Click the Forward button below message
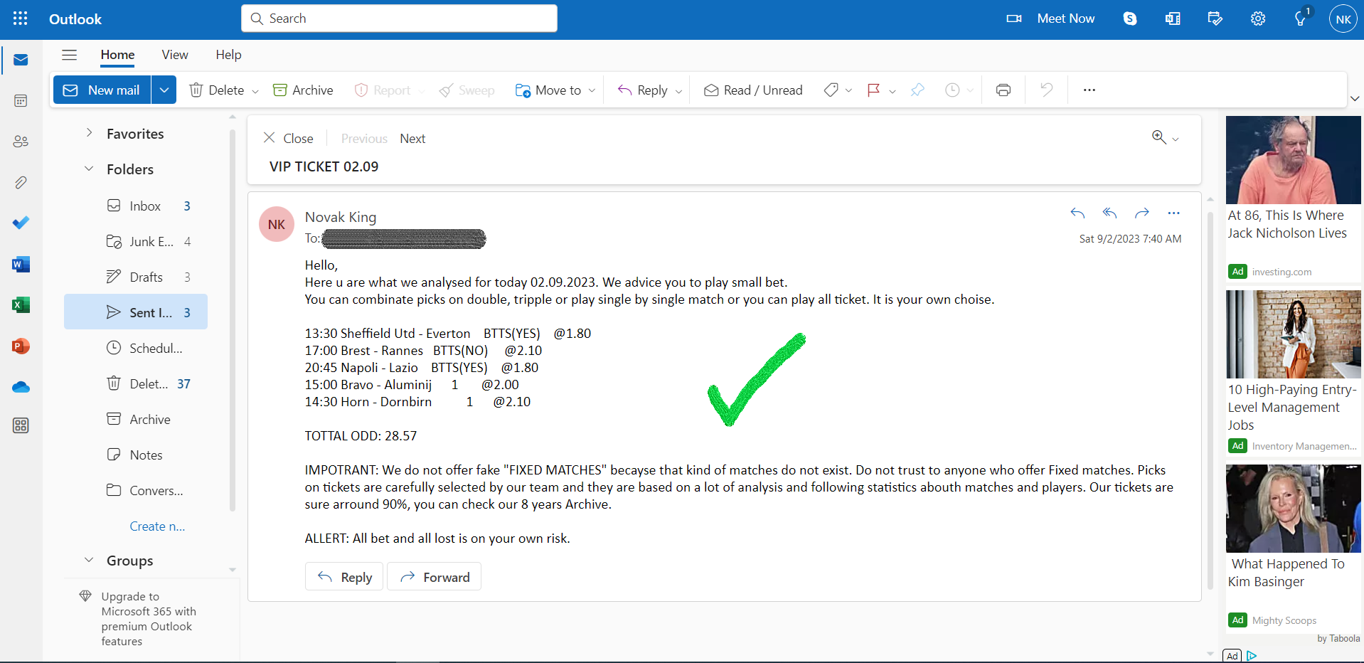The height and width of the screenshot is (663, 1364). [x=434, y=577]
